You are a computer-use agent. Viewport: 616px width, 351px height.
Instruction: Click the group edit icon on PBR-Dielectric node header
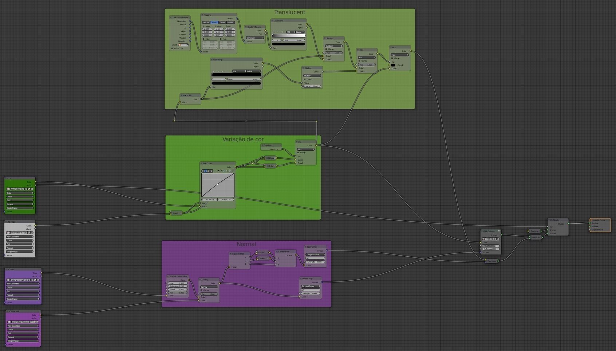point(499,231)
